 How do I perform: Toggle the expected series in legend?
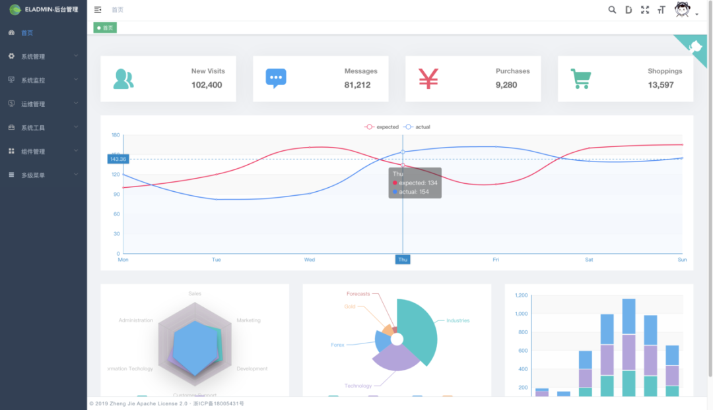point(382,127)
